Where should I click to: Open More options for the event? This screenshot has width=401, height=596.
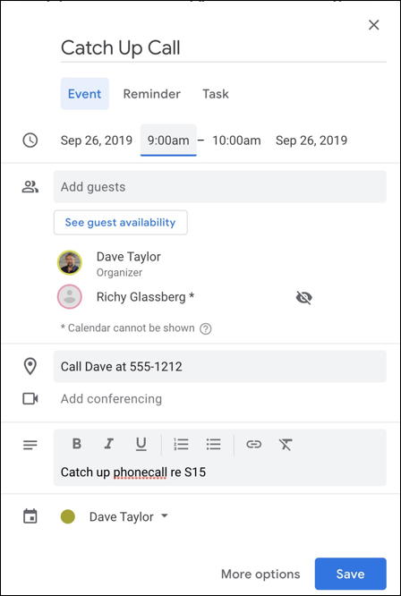pos(260,574)
